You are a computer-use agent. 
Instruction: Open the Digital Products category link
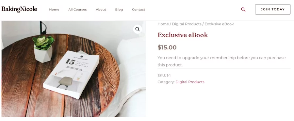(190, 82)
